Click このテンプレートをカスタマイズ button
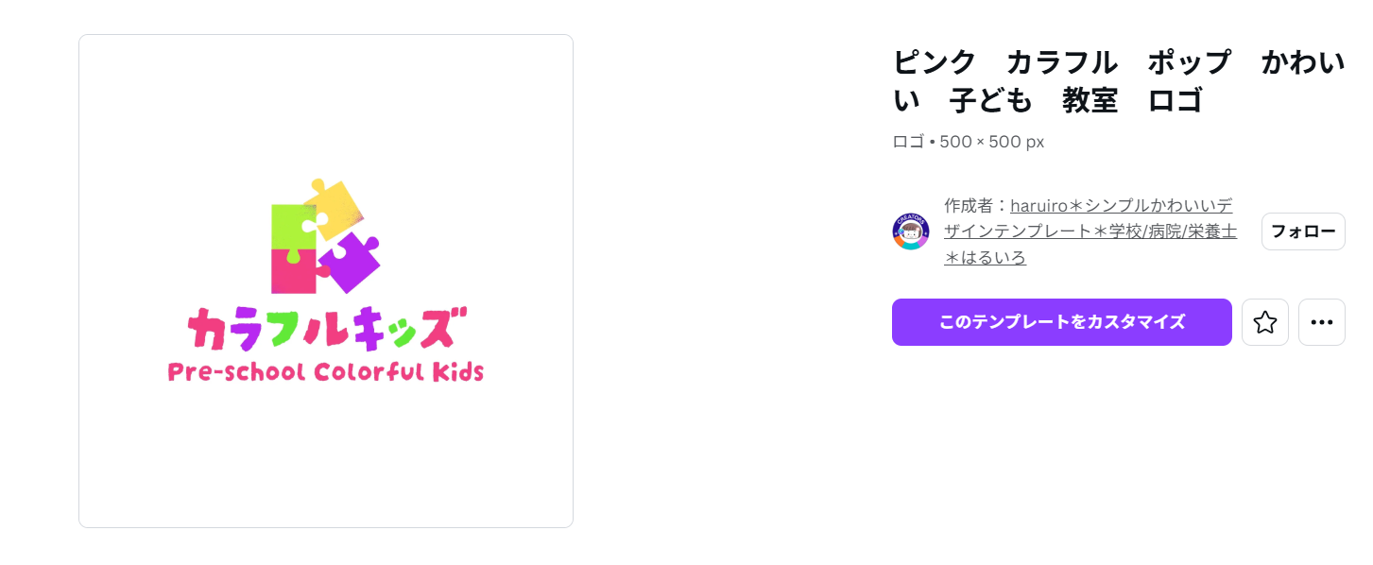 coord(1062,322)
